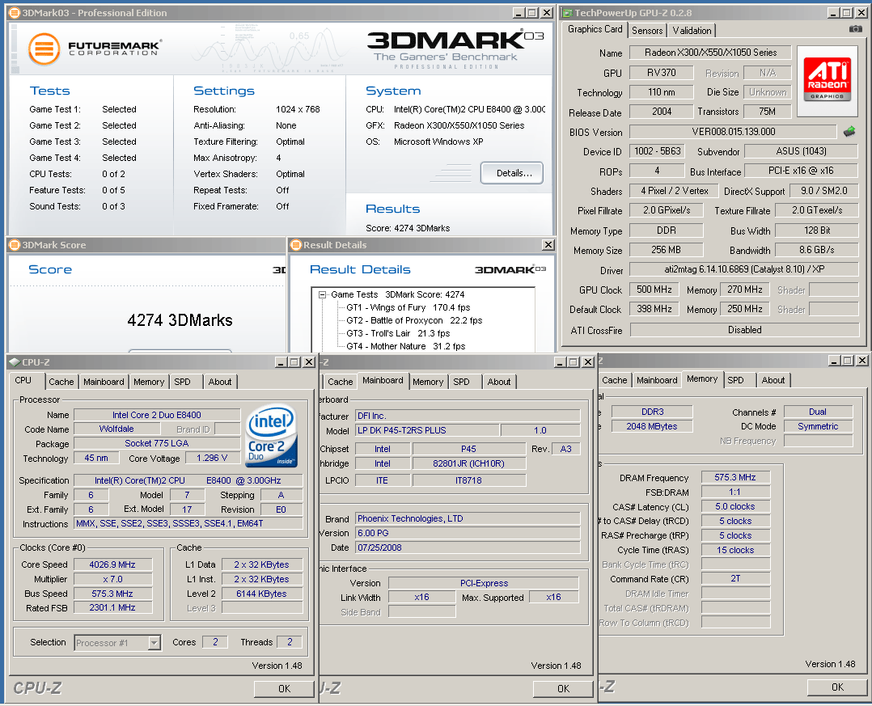Click mainboard model LP DK P45-T2RS PLUS
This screenshot has width=872, height=706.
coord(427,430)
